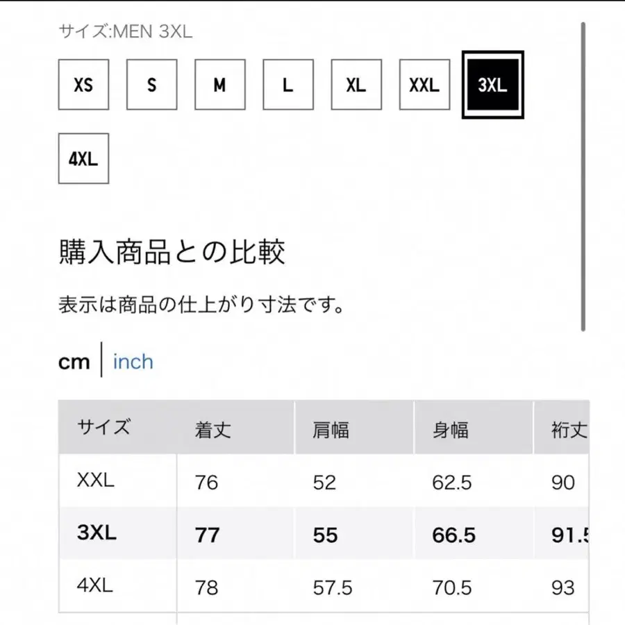Viewport: 625px width, 625px height.
Task: Select size L
Action: [287, 85]
